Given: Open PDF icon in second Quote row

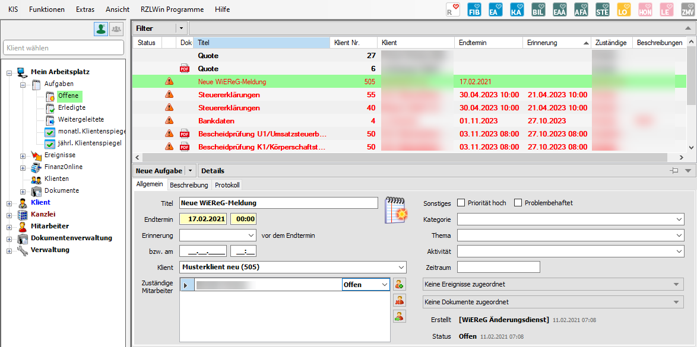Looking at the screenshot, I should click(185, 69).
